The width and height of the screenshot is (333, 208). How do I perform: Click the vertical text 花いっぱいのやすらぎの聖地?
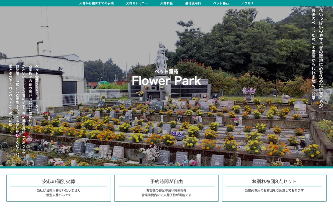(x=321, y=33)
